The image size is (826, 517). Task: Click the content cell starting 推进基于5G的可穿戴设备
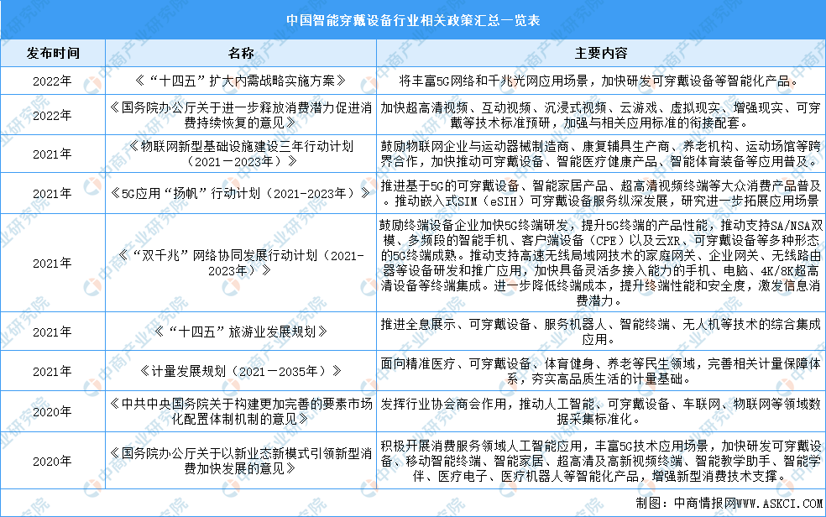point(601,193)
